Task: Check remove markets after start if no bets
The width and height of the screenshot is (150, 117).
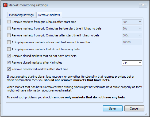Action: tap(9, 35)
